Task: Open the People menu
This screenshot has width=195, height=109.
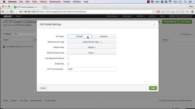Action: (x=67, y=2)
